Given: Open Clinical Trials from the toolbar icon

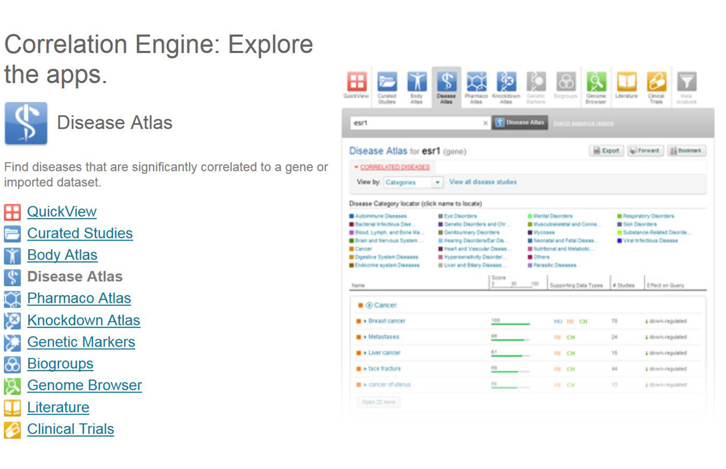Looking at the screenshot, I should pos(656,83).
